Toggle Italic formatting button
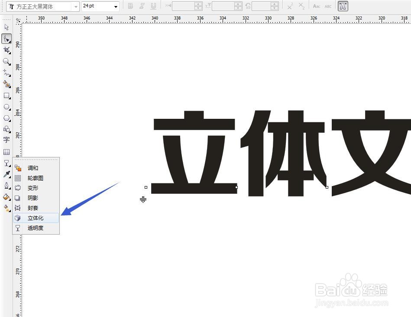Screen dimensions: 411x317 pyautogui.click(x=142, y=6)
